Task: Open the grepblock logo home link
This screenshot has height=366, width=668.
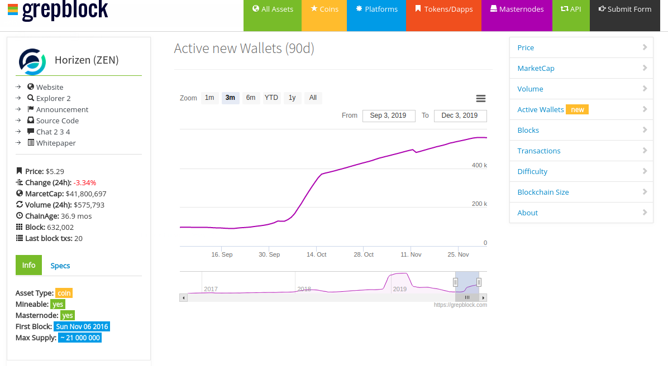Action: pyautogui.click(x=58, y=10)
